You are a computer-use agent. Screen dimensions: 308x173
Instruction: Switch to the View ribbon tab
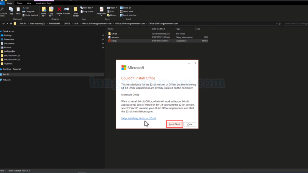pos(29,3)
